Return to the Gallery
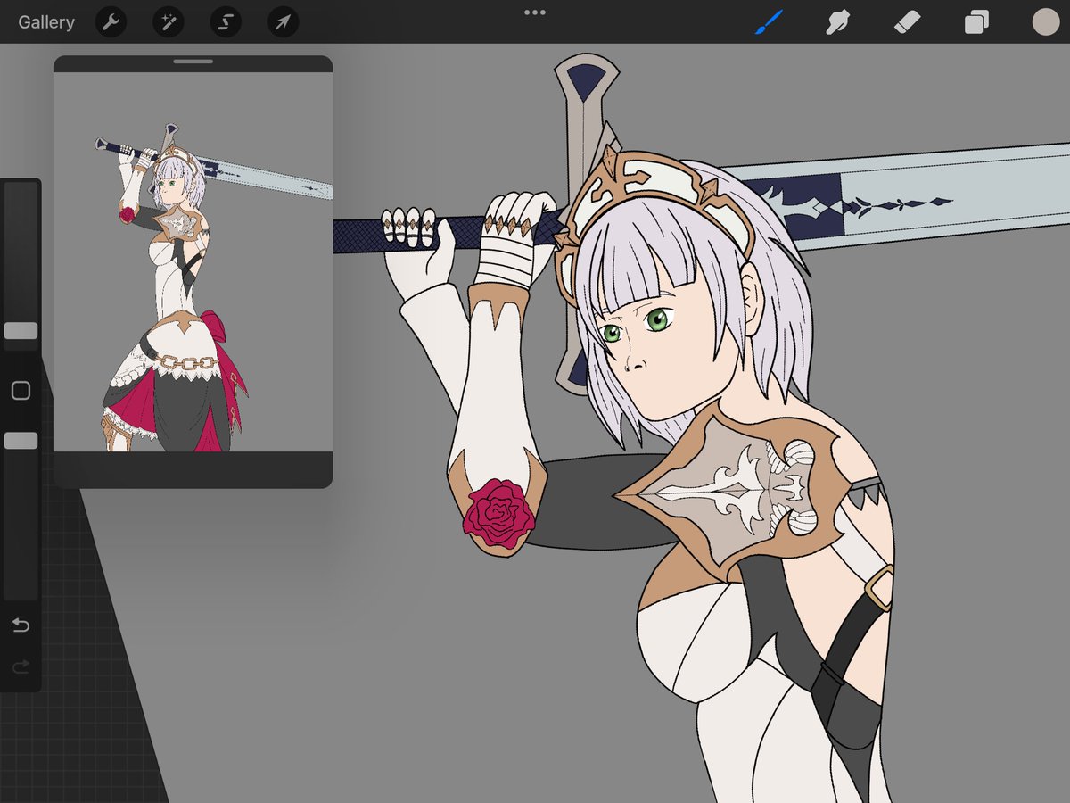The height and width of the screenshot is (803, 1070). pyautogui.click(x=46, y=22)
